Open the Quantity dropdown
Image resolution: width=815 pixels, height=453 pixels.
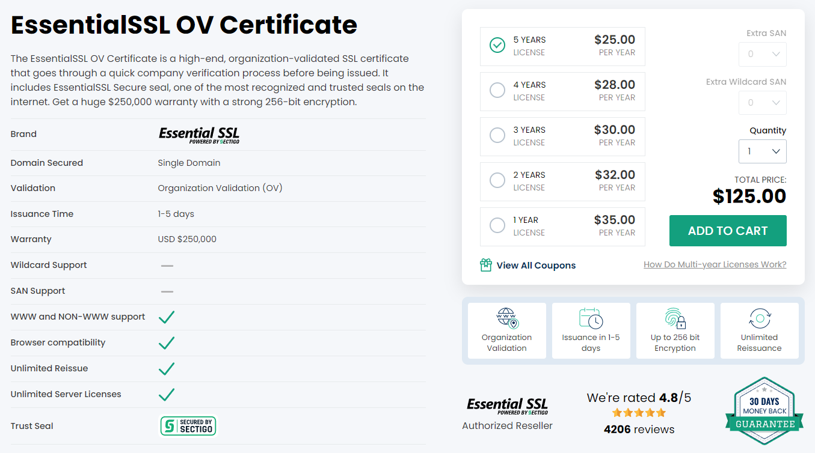[762, 151]
